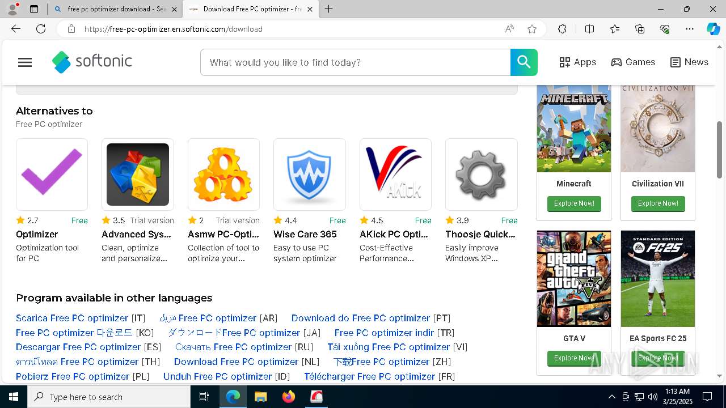726x408 pixels.
Task: Open the Thoosje Quick gear icon
Action: coord(482,175)
